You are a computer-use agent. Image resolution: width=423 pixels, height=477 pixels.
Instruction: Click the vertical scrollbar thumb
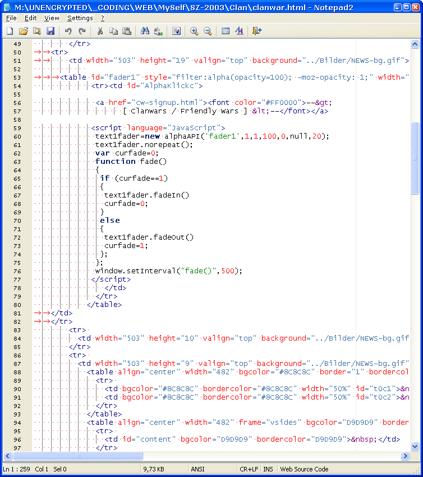click(x=415, y=158)
